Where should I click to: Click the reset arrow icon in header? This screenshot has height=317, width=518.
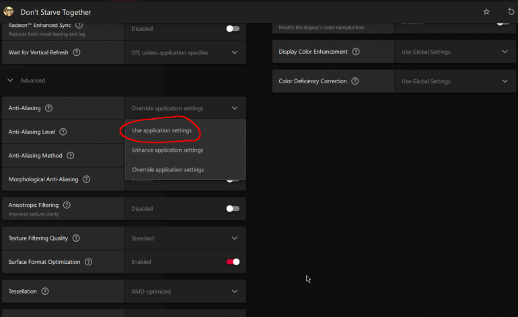pyautogui.click(x=509, y=12)
